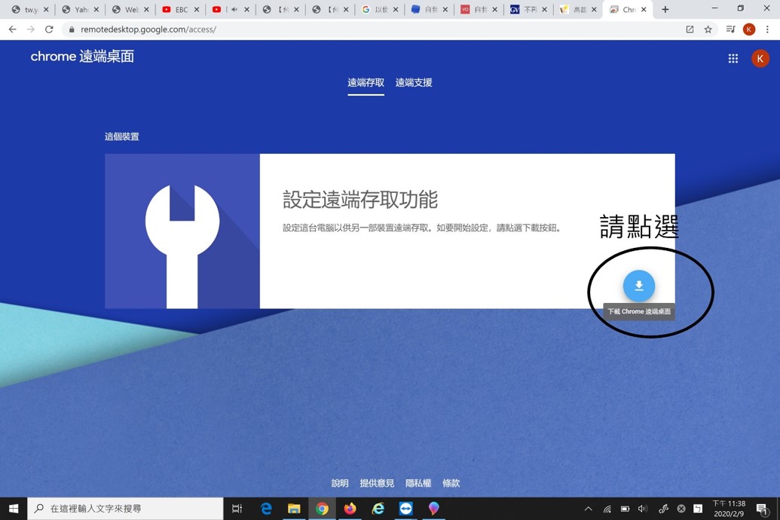Image resolution: width=780 pixels, height=520 pixels.
Task: Switch to the 遠端支援 tab
Action: point(414,83)
